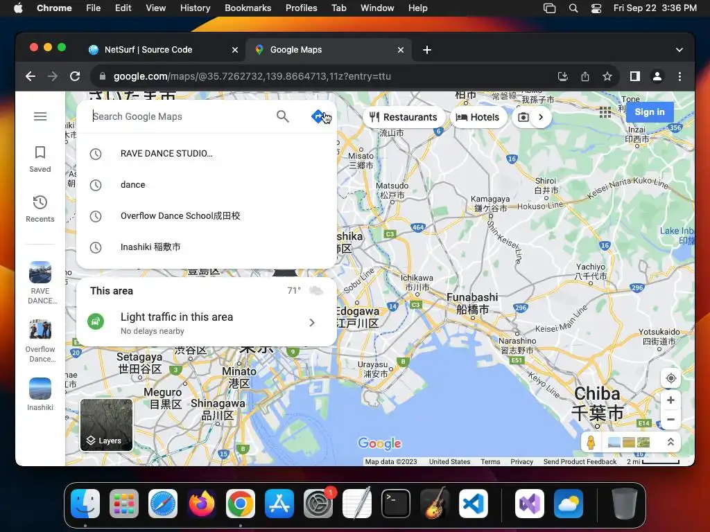Click the Sign in button

(x=650, y=112)
